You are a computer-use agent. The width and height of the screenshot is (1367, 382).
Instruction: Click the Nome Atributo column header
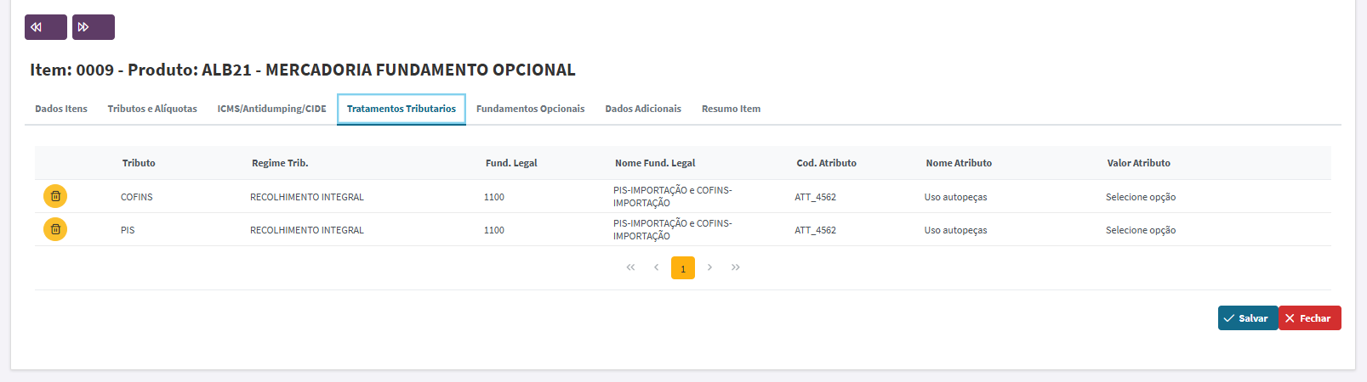click(959, 163)
